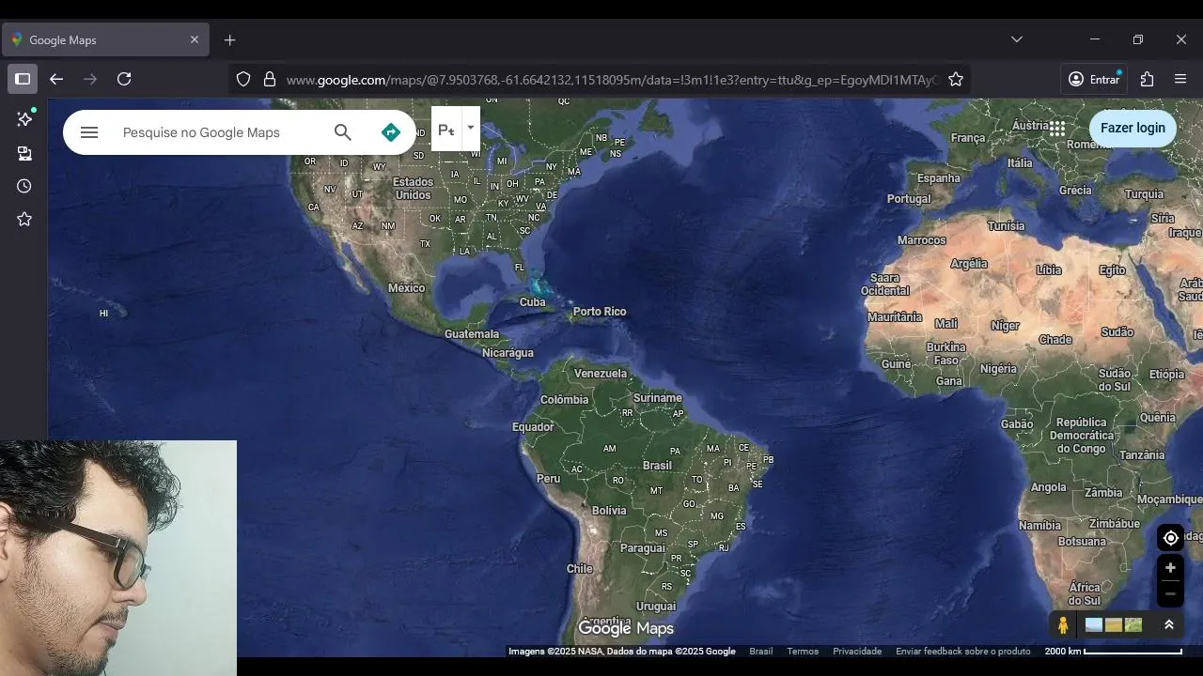
Task: Select the 'Google Maps' browser tab
Action: (105, 40)
